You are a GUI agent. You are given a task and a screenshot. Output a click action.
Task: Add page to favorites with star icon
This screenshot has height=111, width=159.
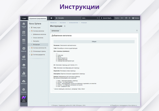tap(65, 26)
